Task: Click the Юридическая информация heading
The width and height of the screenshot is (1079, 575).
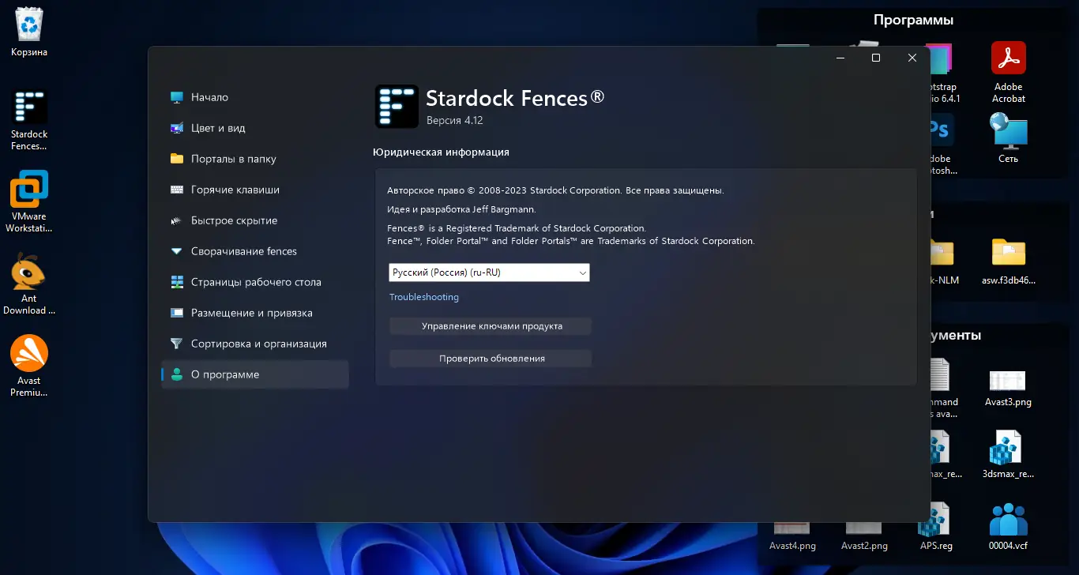Action: point(441,152)
